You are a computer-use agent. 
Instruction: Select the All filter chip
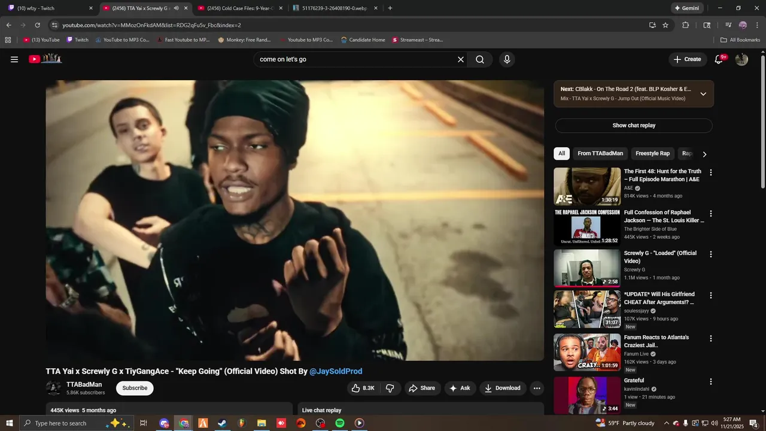click(561, 153)
